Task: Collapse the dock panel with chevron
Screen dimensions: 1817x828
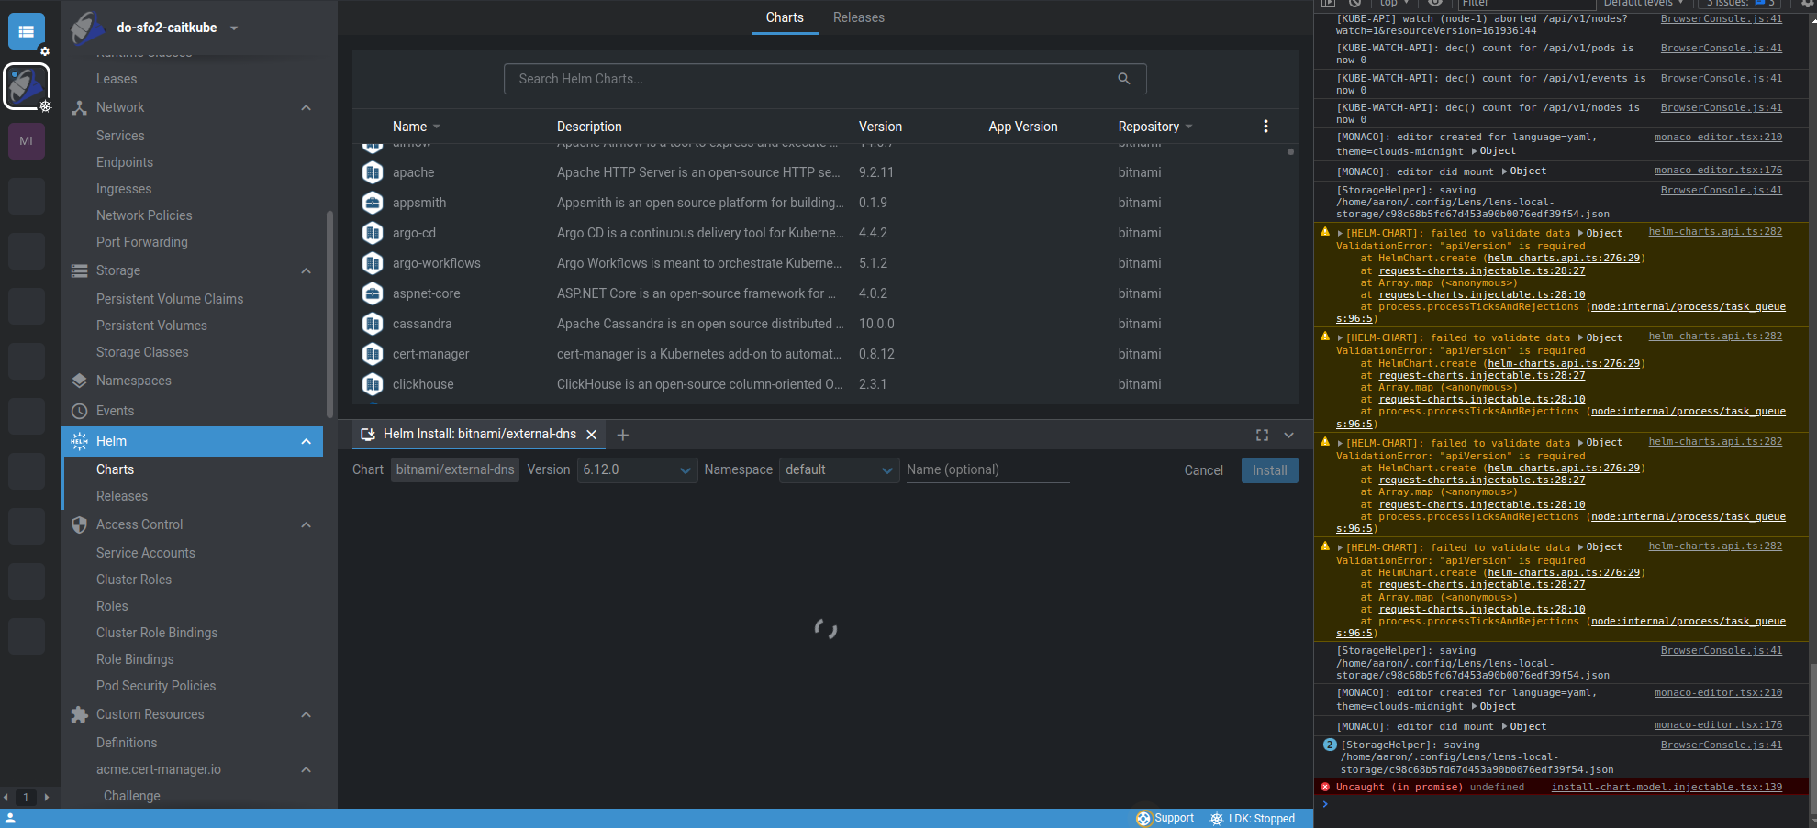Action: click(x=1288, y=435)
